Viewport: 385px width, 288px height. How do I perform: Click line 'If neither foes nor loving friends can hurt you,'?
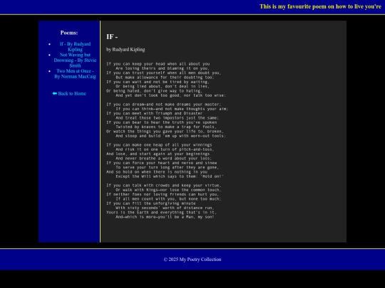[x=163, y=194]
